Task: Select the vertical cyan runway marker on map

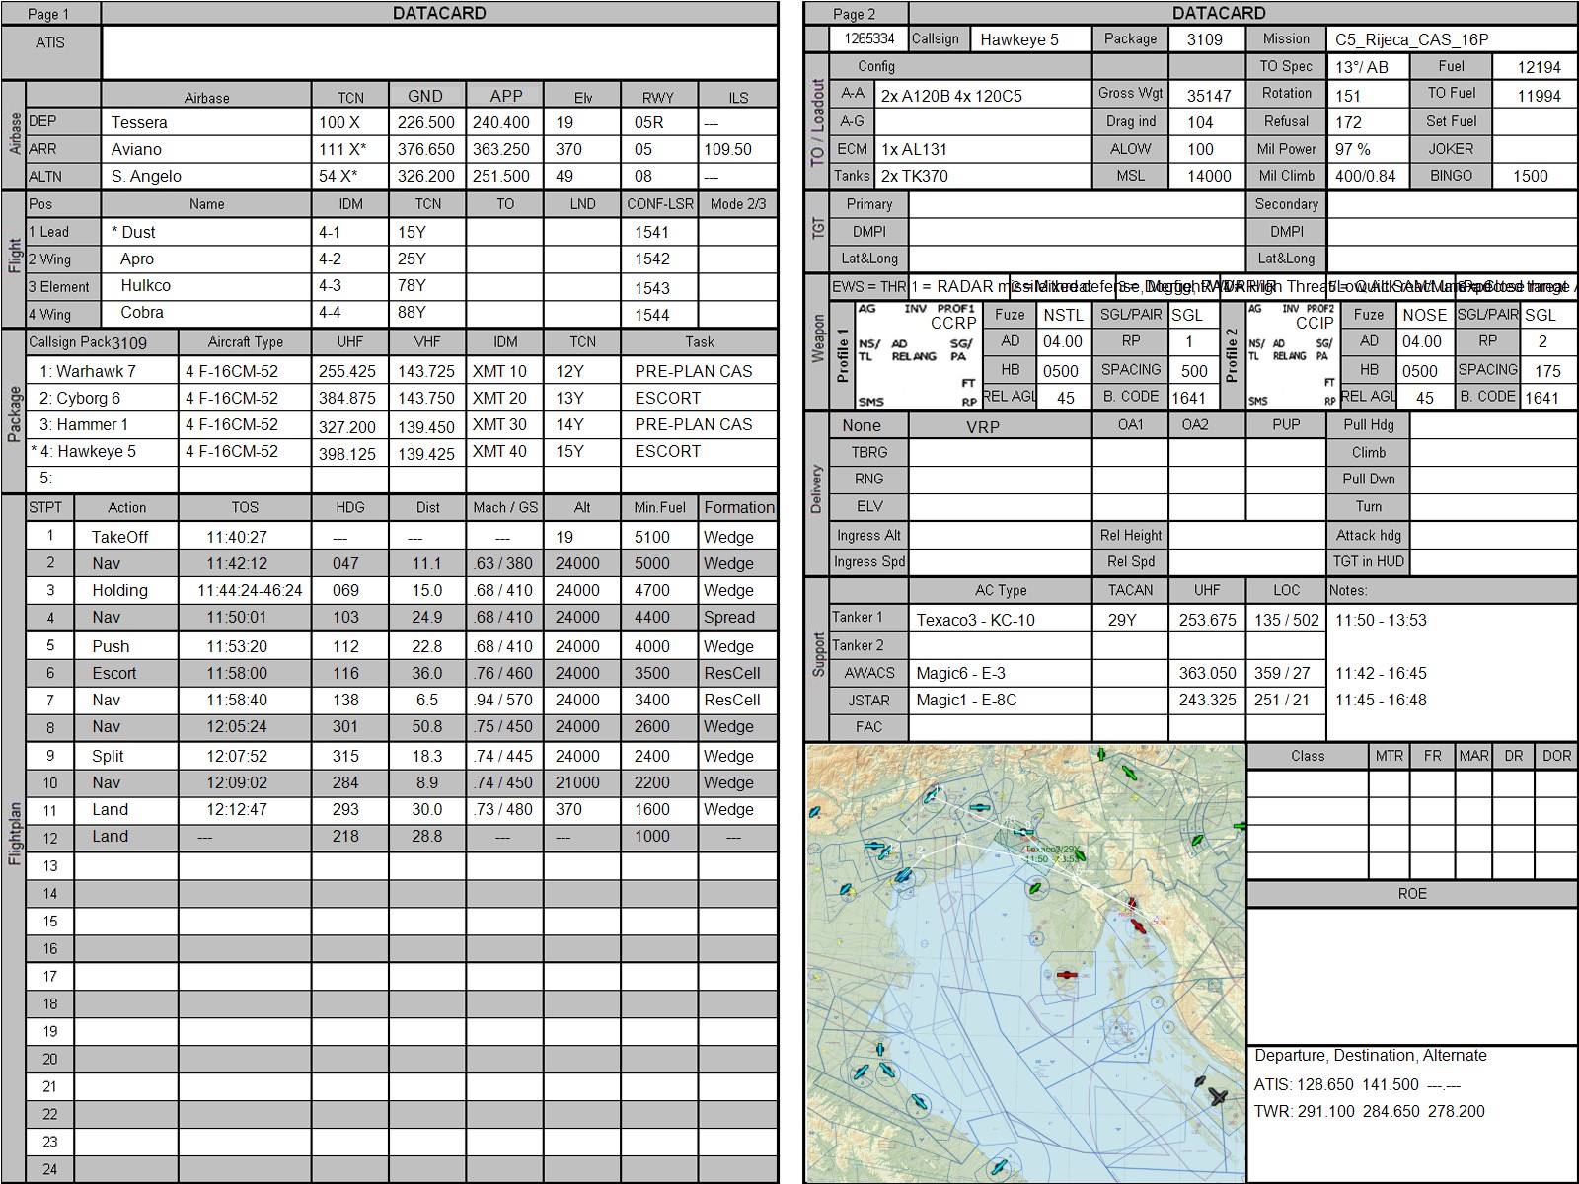Action: [x=880, y=1049]
